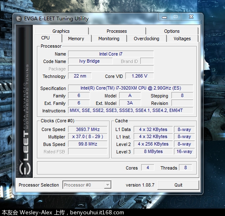Select the Specification field i7-3920XM text
This screenshot has width=225, height=216.
[131, 88]
